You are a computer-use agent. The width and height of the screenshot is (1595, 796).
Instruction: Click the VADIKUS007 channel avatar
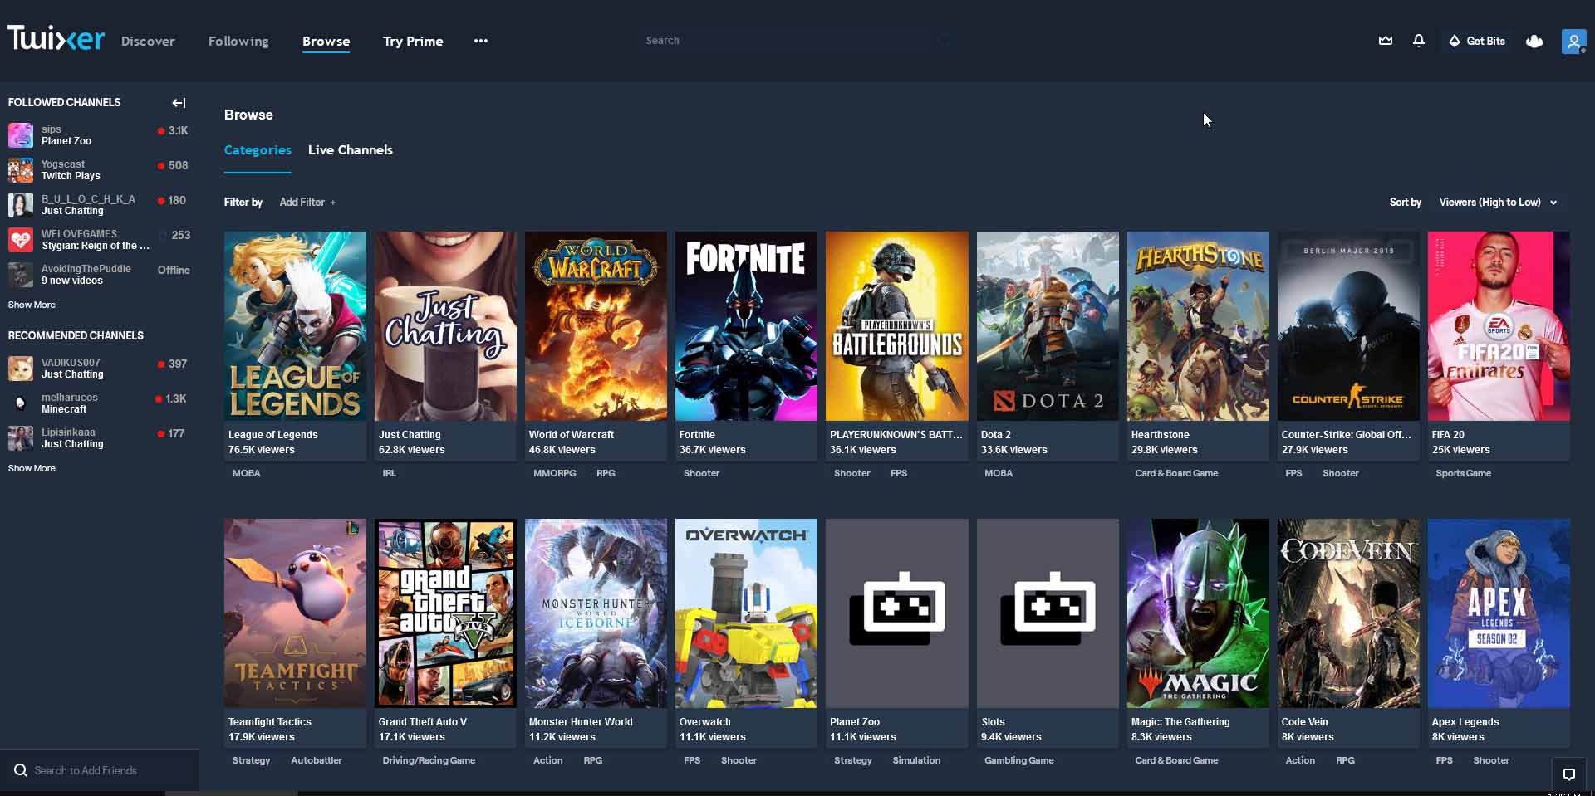(21, 369)
